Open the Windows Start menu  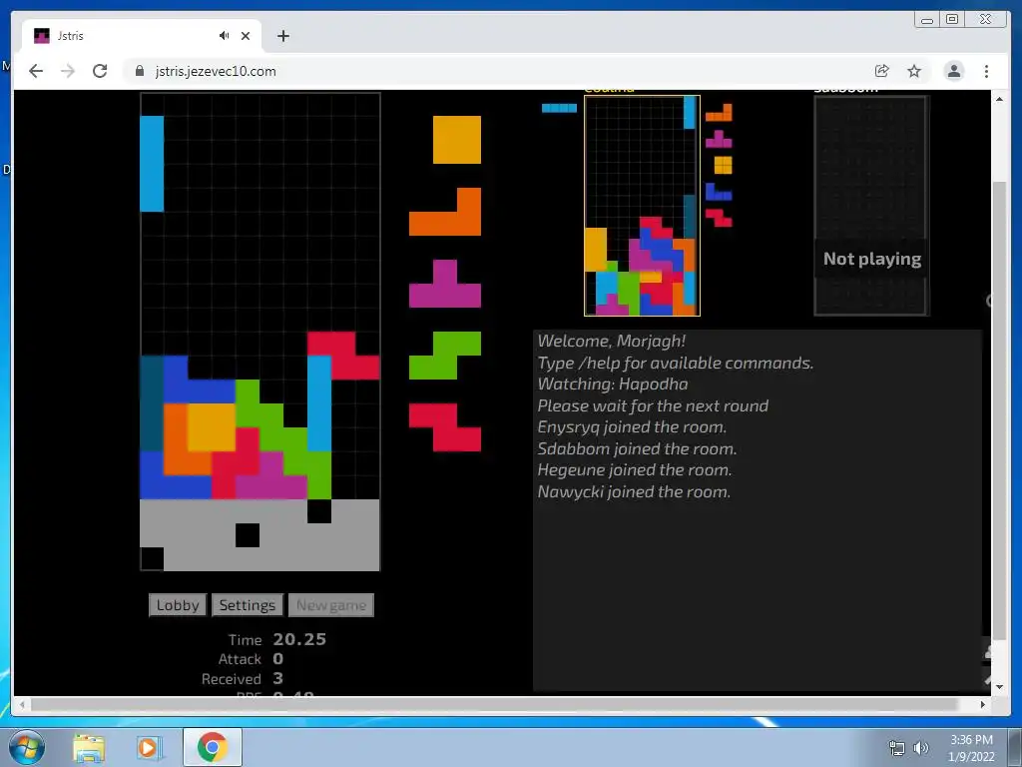(27, 747)
